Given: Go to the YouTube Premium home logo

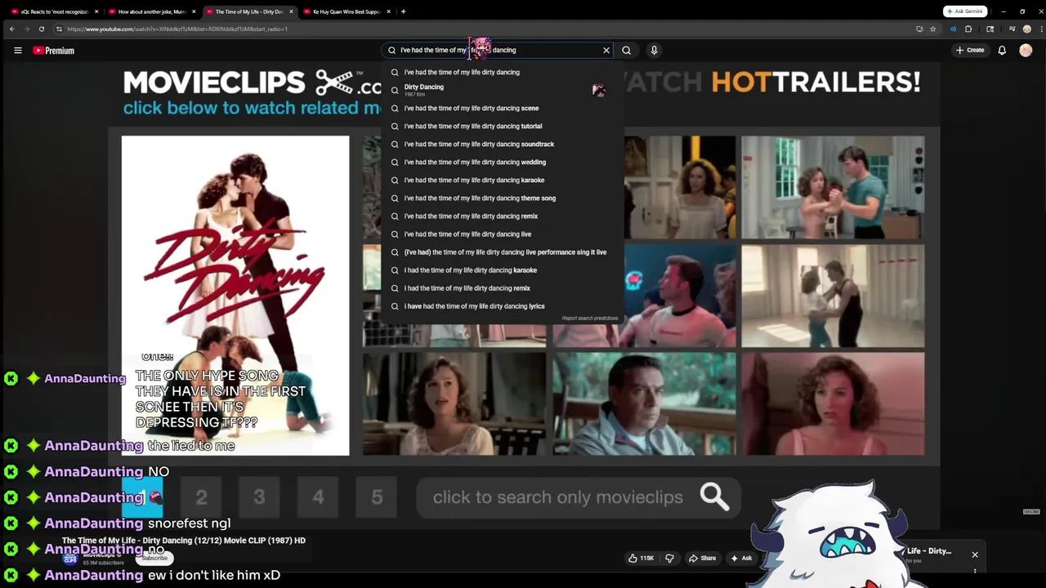Looking at the screenshot, I should [x=54, y=51].
